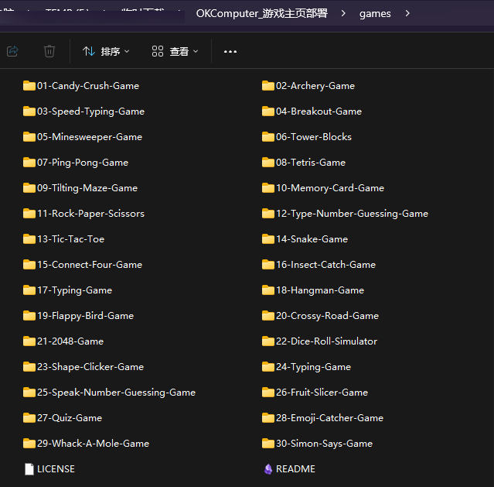
Task: Select the 26-Fruit-Slicer-Game folder
Action: (322, 393)
